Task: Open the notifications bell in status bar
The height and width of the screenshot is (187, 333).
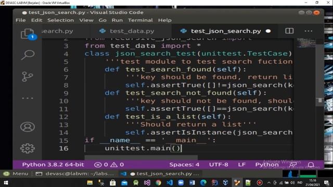Action: pos(311,165)
